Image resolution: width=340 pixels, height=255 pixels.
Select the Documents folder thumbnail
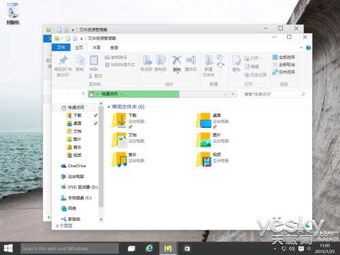119,140
